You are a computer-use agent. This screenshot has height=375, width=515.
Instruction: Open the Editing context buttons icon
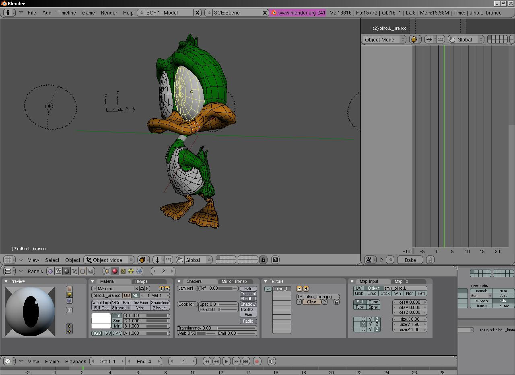click(82, 271)
